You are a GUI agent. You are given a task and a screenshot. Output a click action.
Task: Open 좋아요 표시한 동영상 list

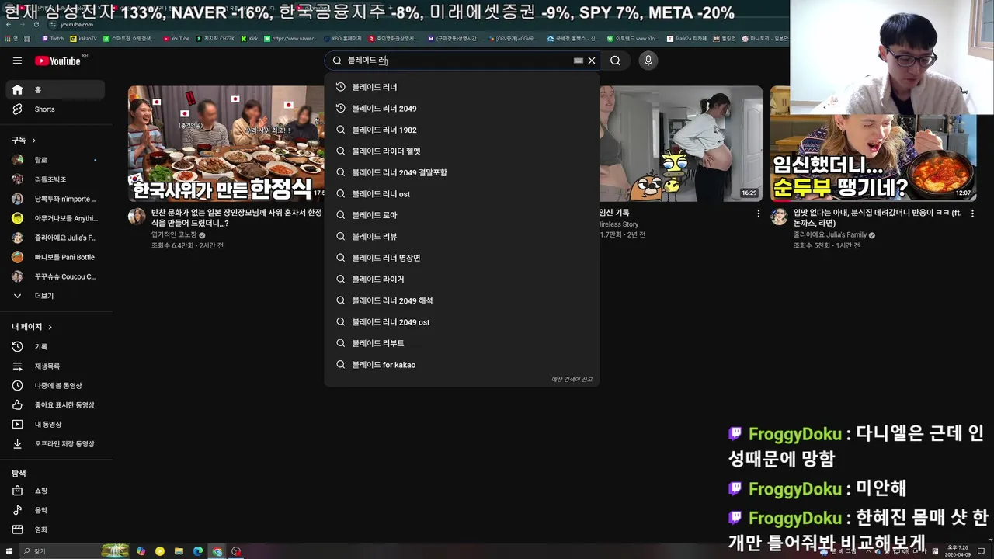coord(54,405)
